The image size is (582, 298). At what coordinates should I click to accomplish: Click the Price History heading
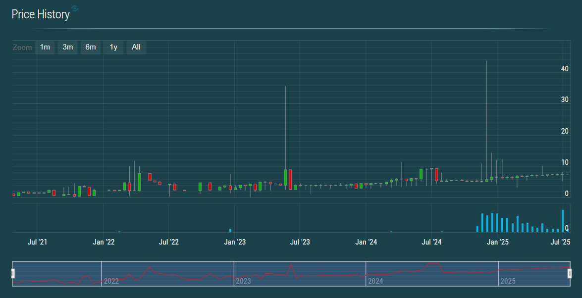click(41, 14)
